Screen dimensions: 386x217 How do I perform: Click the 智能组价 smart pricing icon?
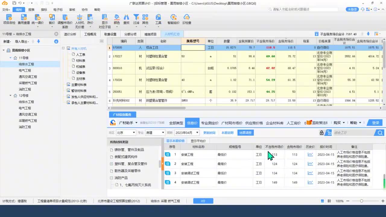(x=173, y=17)
